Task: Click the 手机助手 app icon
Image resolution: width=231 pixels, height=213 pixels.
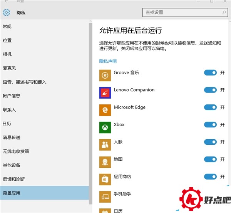Action: pos(105,197)
